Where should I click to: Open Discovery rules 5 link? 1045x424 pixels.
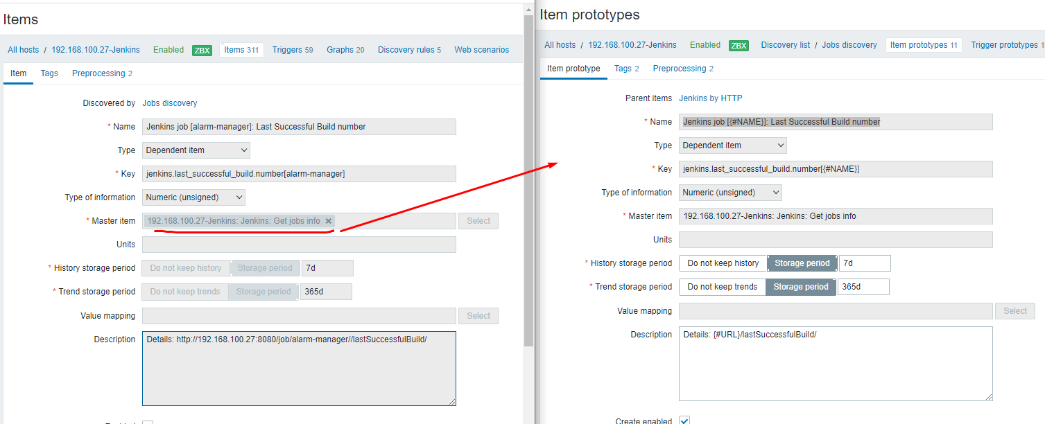pos(409,50)
